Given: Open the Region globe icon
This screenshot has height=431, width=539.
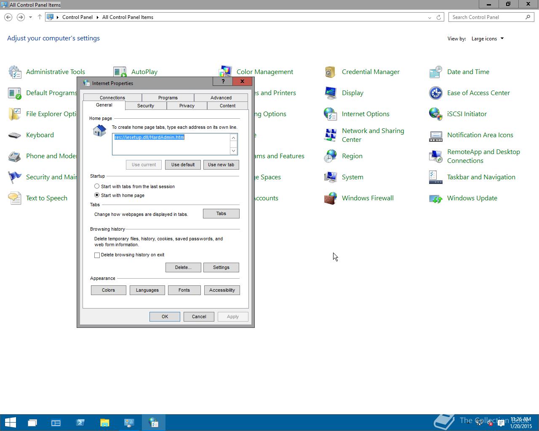Looking at the screenshot, I should point(331,156).
